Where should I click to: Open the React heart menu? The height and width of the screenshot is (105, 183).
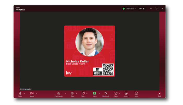83,94
